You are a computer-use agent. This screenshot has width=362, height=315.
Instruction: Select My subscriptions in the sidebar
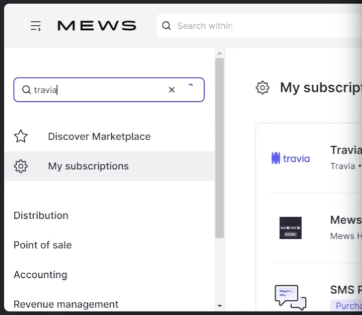(x=110, y=166)
